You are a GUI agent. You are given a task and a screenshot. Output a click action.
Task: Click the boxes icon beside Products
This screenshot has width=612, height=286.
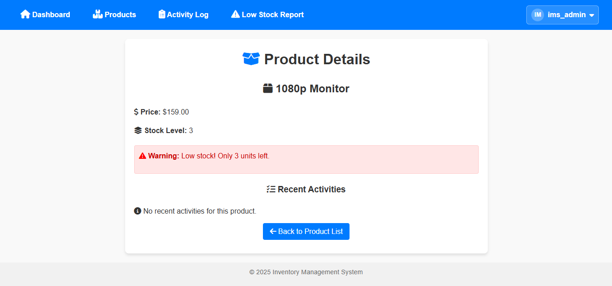[x=97, y=14]
